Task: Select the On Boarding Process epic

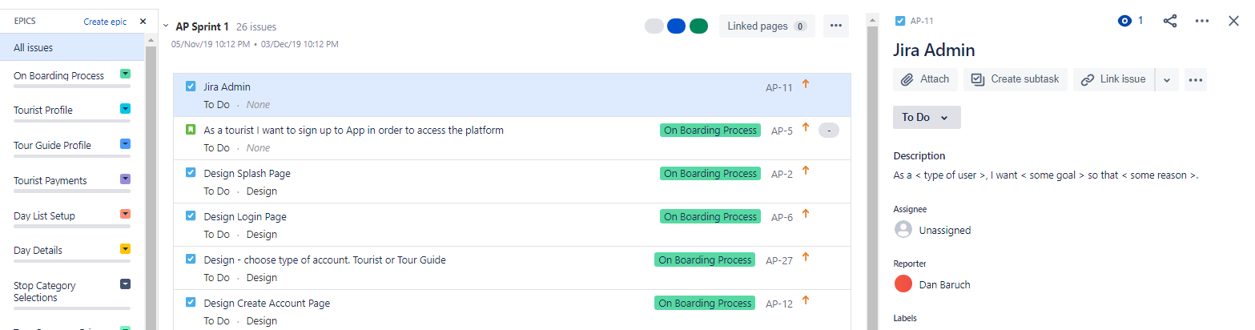Action: click(59, 75)
